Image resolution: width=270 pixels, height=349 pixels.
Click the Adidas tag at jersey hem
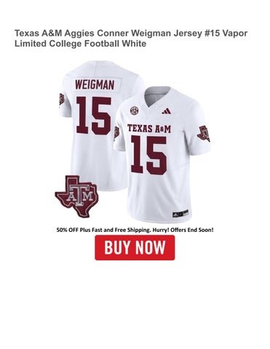(x=180, y=213)
